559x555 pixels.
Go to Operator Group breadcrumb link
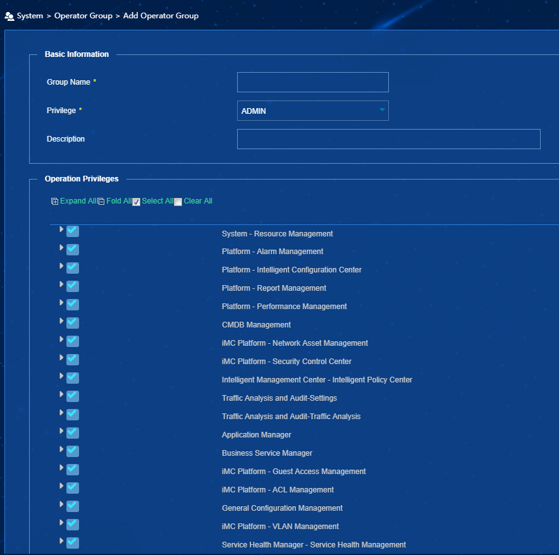coord(83,16)
